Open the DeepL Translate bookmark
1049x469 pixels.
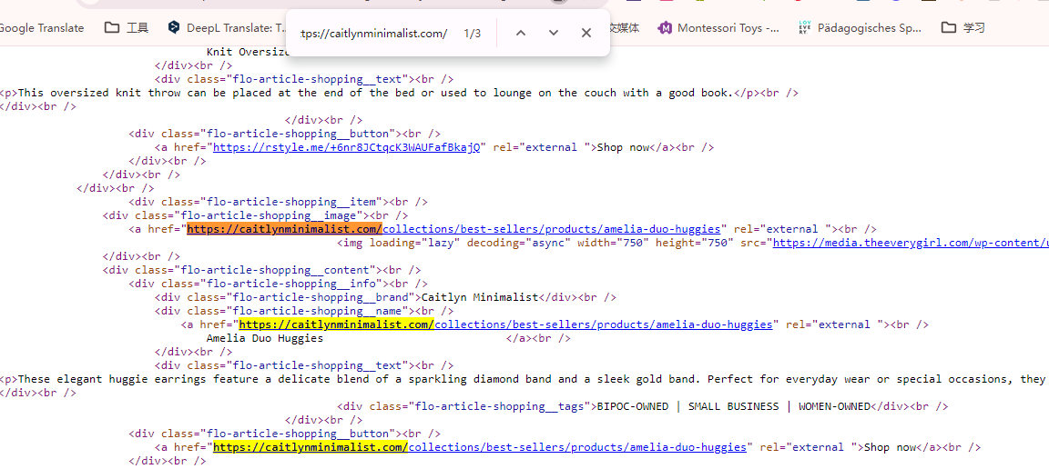227,27
